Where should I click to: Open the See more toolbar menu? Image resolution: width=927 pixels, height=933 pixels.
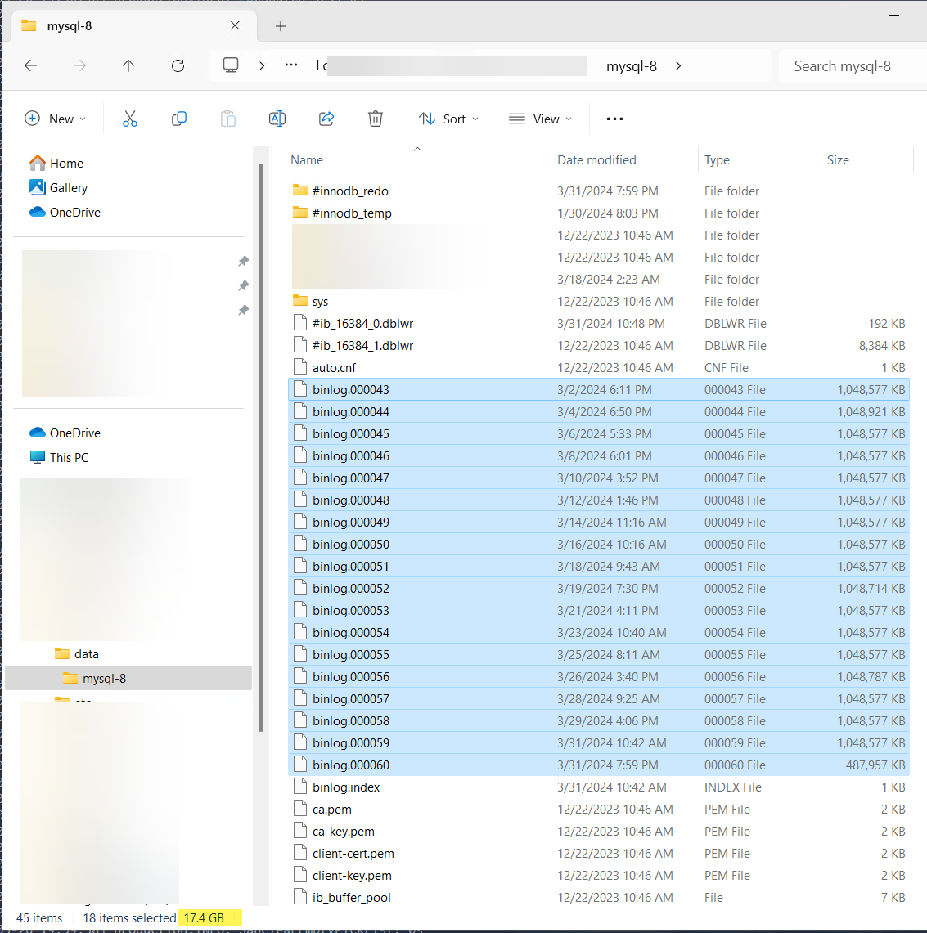click(614, 119)
